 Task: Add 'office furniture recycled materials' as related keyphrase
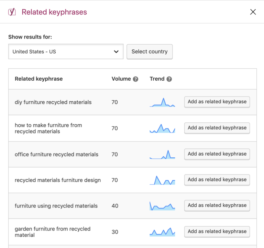(217, 154)
